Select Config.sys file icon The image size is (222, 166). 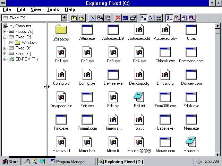point(87,74)
